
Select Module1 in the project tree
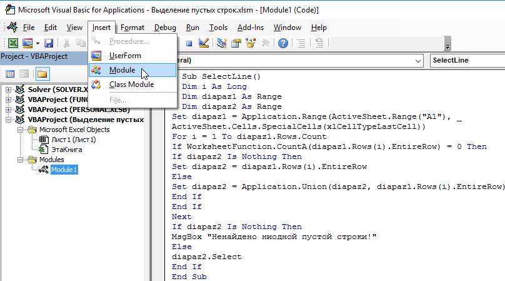pyautogui.click(x=64, y=170)
